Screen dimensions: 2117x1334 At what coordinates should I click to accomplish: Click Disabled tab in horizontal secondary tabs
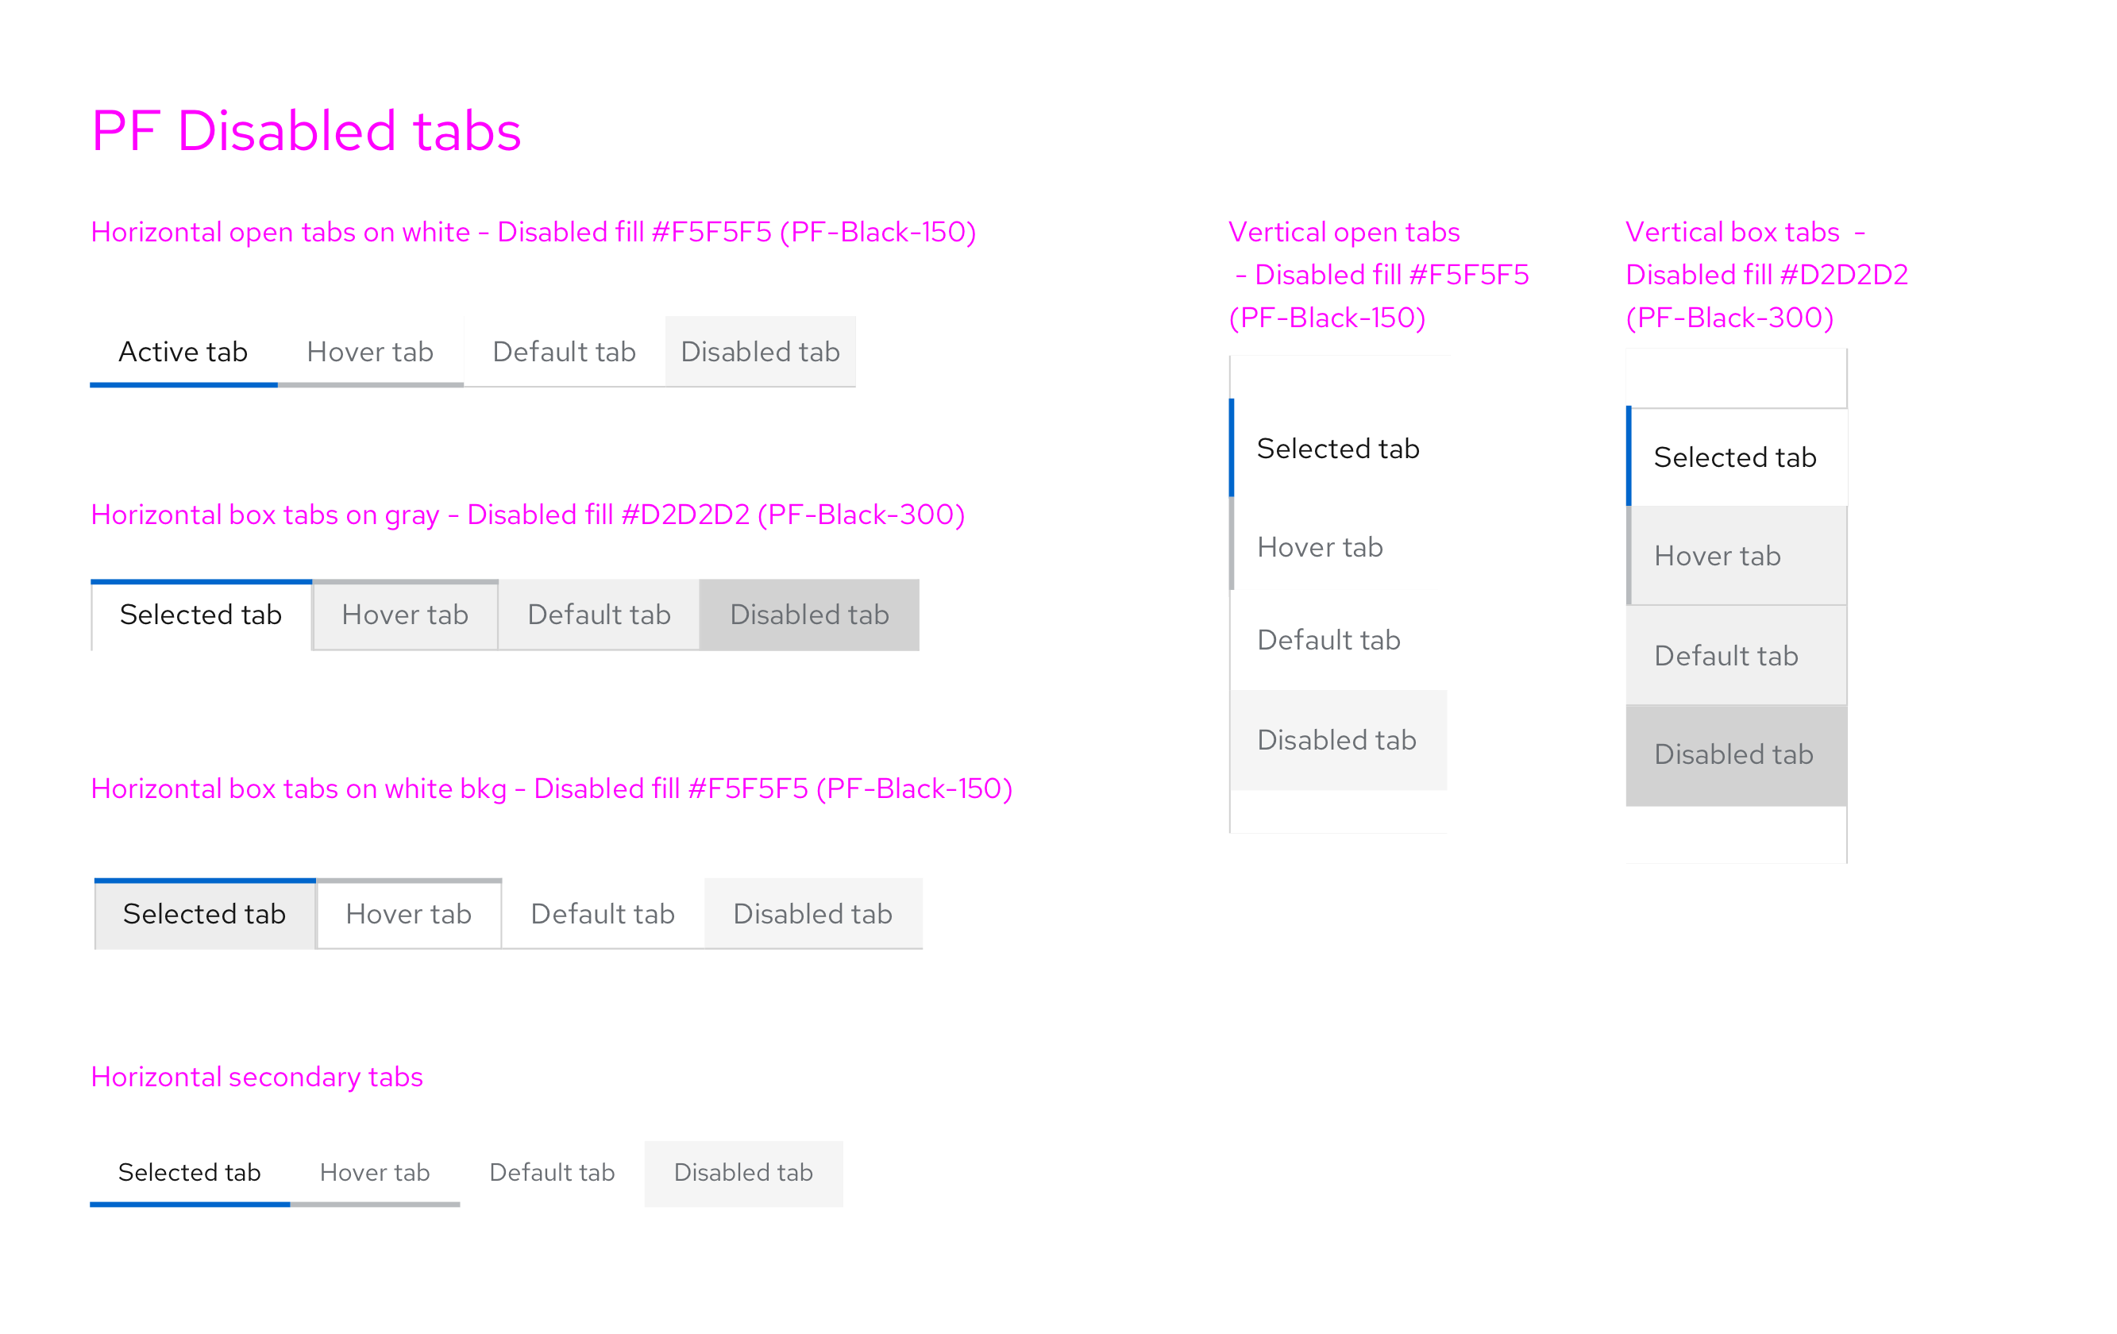click(743, 1172)
